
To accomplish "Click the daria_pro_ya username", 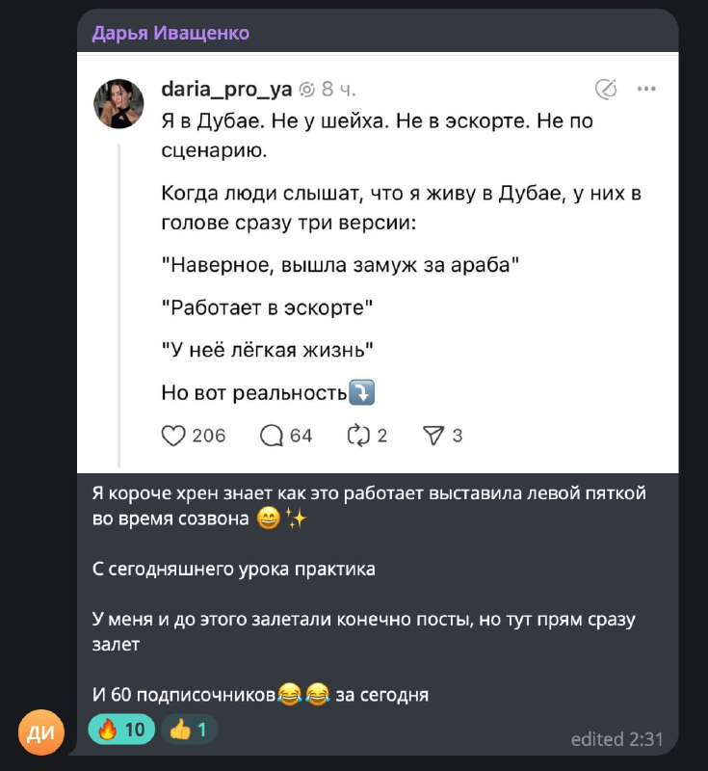I will (226, 90).
